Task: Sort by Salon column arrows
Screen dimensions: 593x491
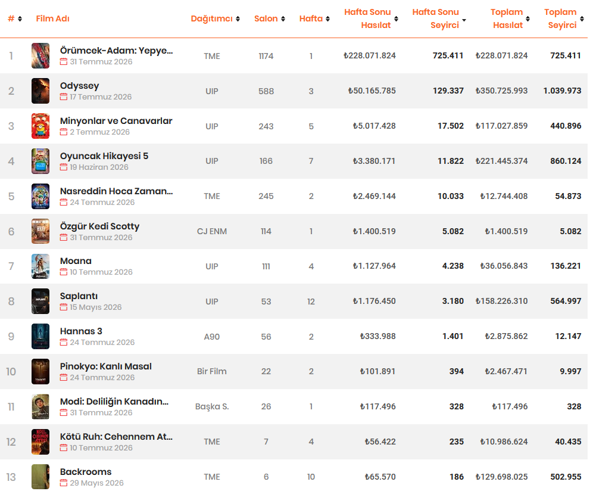Action: (283, 18)
